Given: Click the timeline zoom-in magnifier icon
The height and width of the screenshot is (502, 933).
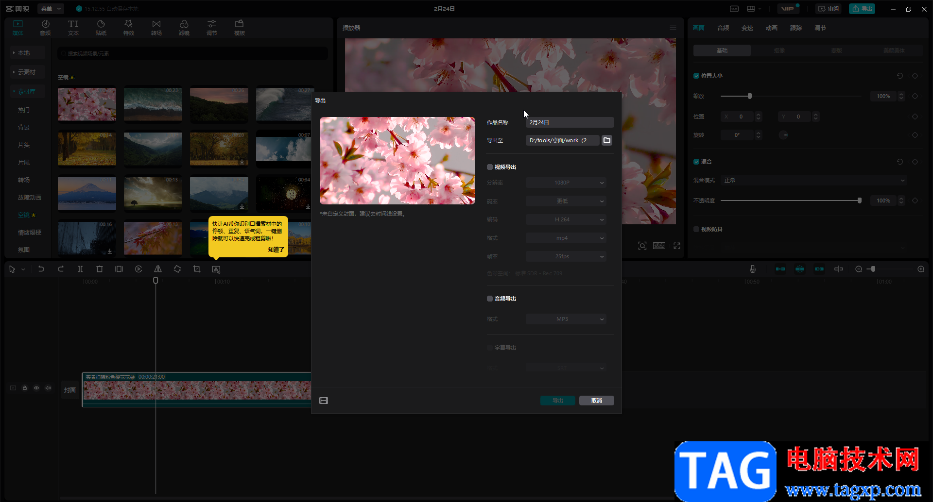Looking at the screenshot, I should pos(921,269).
